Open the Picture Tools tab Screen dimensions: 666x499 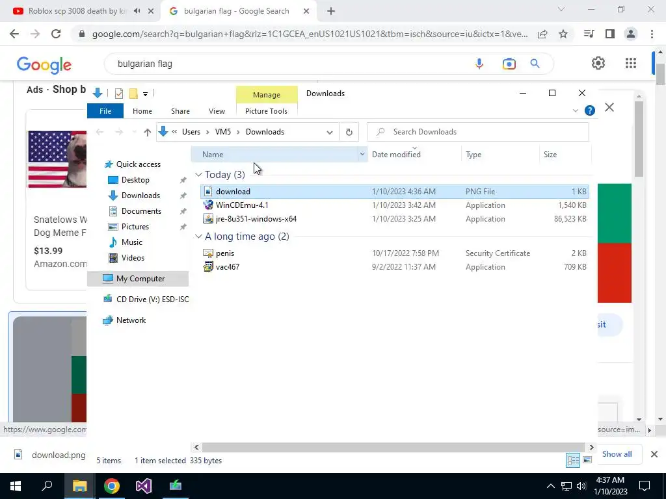266,111
